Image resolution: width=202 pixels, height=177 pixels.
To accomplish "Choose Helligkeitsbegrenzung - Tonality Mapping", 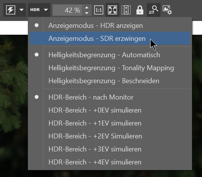I will pyautogui.click(x=110, y=68).
